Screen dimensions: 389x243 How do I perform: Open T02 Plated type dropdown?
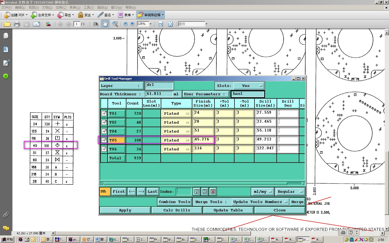(x=176, y=122)
